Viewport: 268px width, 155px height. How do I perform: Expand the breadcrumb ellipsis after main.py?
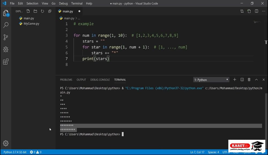coord(79,18)
